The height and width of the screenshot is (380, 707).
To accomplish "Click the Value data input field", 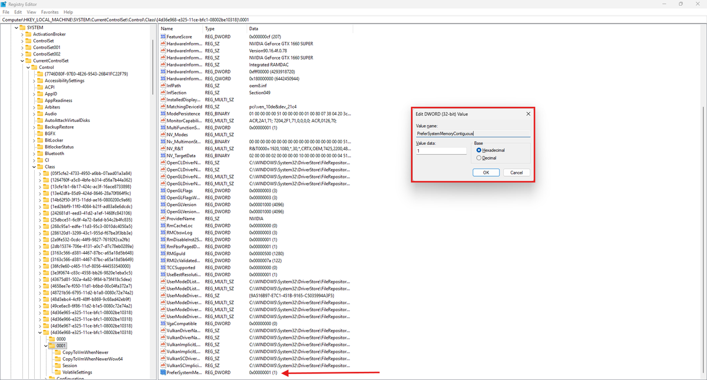I will pos(441,151).
